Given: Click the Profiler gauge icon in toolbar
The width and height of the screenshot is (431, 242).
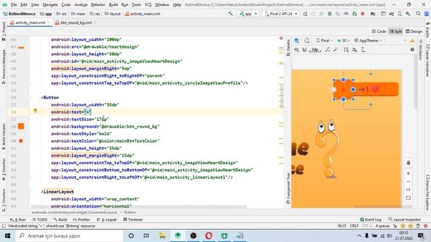Looking at the screenshot, I should tap(346, 13).
